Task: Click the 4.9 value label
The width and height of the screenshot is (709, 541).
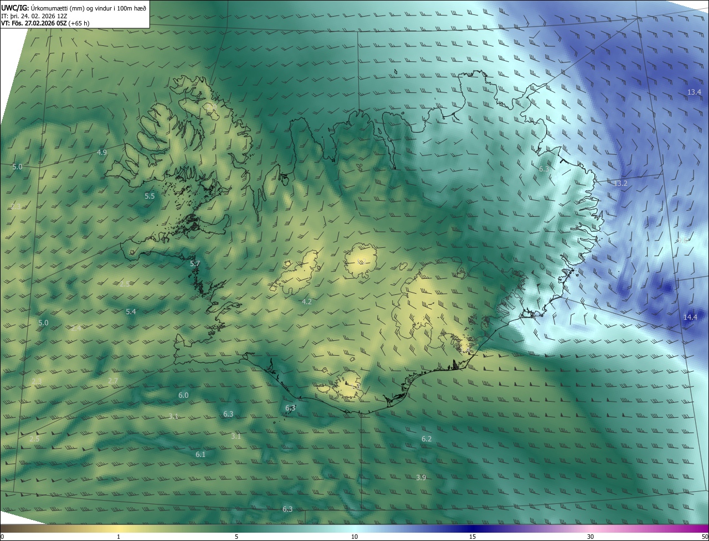Action: point(102,152)
